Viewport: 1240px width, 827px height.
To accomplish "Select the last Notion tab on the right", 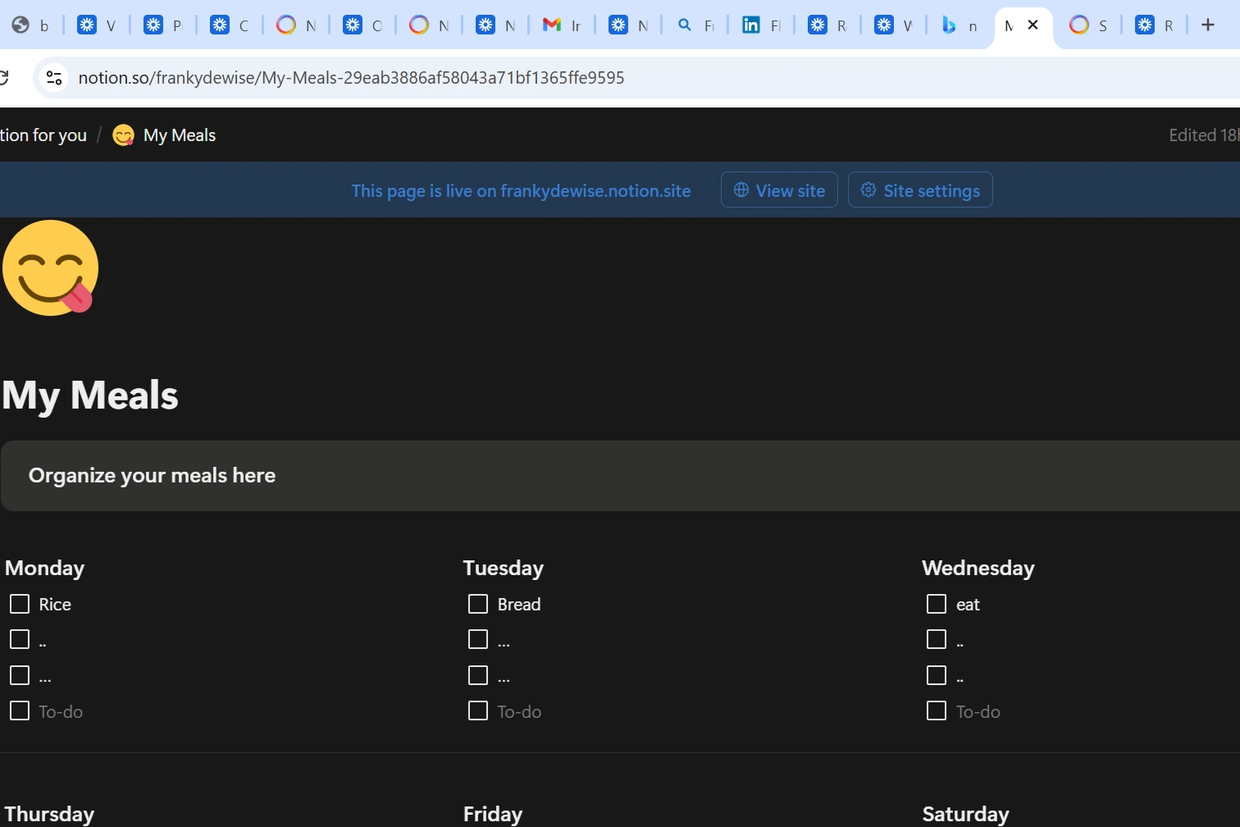I will pyautogui.click(x=1145, y=25).
